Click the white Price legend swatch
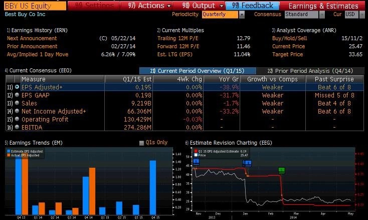Screen dimensions: 368x220 196,155
